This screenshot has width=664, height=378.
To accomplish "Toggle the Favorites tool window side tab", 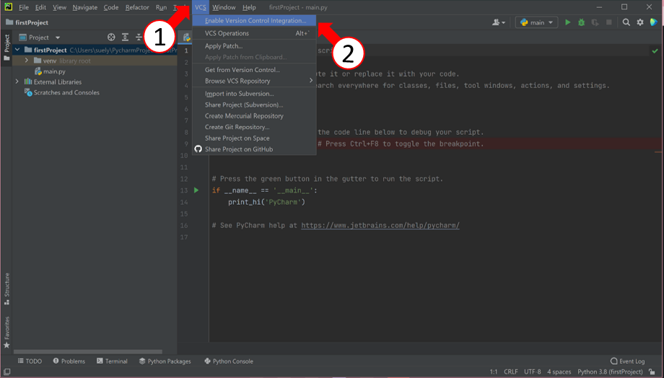I will 6,333.
